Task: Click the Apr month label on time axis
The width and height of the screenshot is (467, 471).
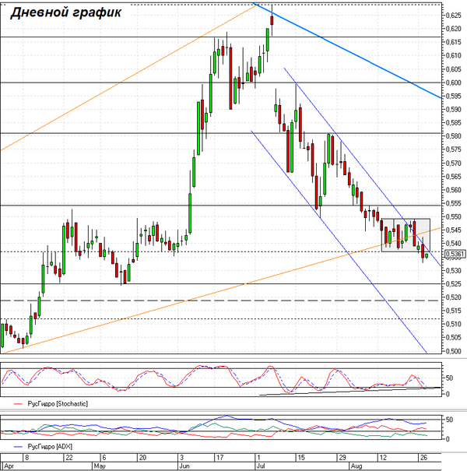Action: click(x=9, y=466)
